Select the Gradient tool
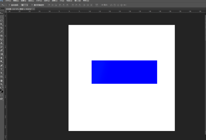Viewport: 206px width, 140px height. pos(2,54)
